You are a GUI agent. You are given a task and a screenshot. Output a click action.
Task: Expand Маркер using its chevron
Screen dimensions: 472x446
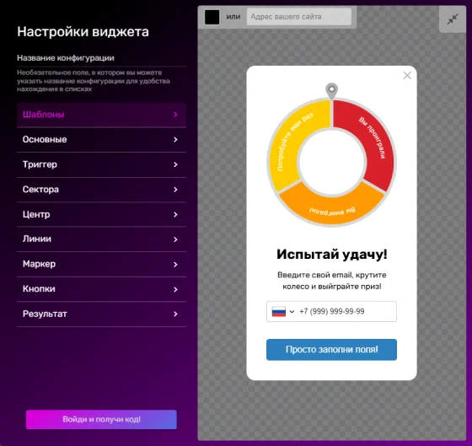pos(175,264)
